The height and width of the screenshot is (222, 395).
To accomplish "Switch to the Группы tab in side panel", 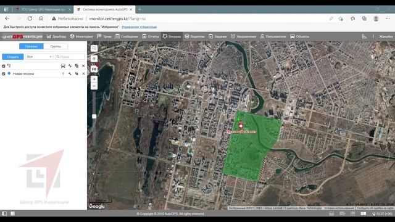I will click(x=56, y=46).
